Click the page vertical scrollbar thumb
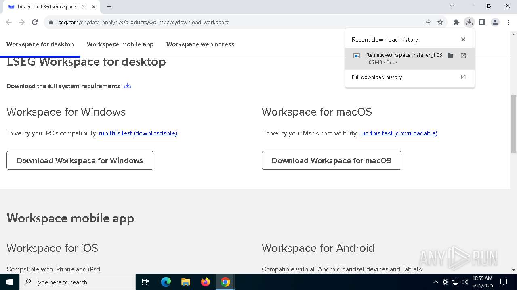The height and width of the screenshot is (290, 517). pos(513,124)
